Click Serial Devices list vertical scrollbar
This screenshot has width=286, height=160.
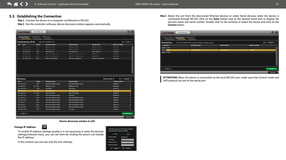[277, 56]
